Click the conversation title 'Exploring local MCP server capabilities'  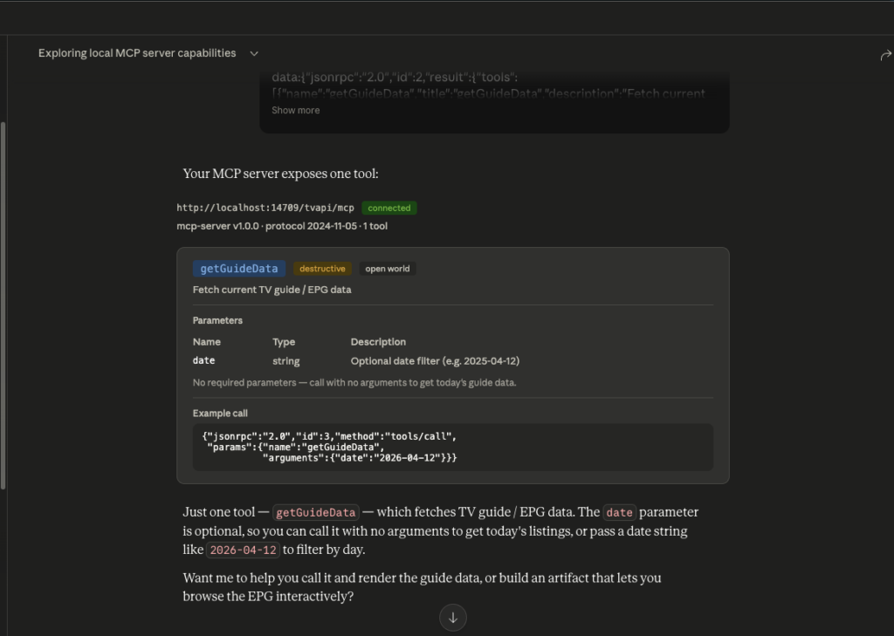click(x=137, y=53)
